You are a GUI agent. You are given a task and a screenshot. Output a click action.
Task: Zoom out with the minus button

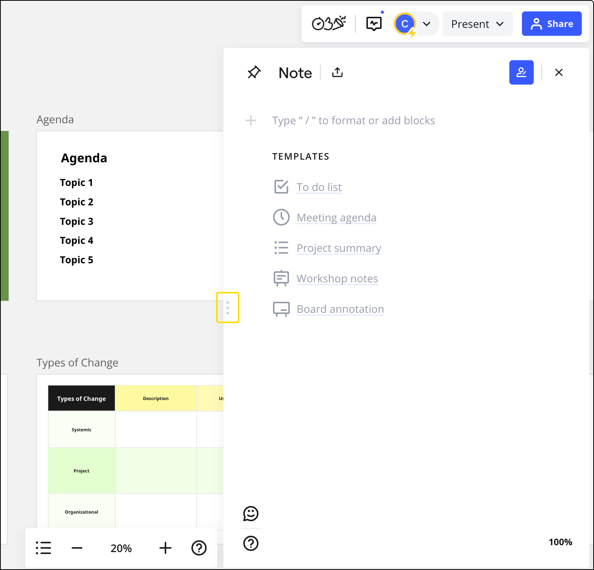point(77,548)
